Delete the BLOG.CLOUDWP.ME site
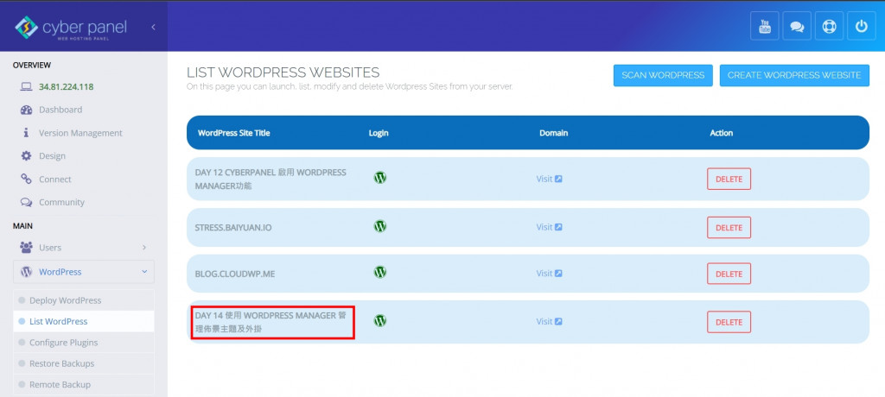This screenshot has width=885, height=397. pos(729,274)
